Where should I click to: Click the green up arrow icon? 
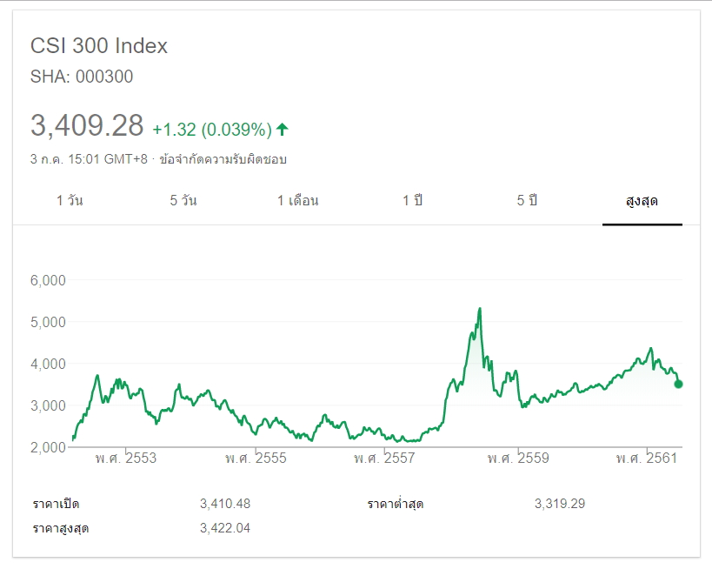(282, 130)
